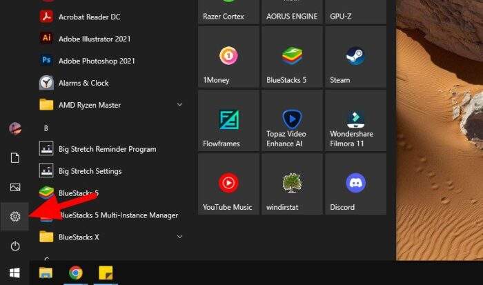
Task: Click the Windows Start button
Action: click(x=14, y=273)
